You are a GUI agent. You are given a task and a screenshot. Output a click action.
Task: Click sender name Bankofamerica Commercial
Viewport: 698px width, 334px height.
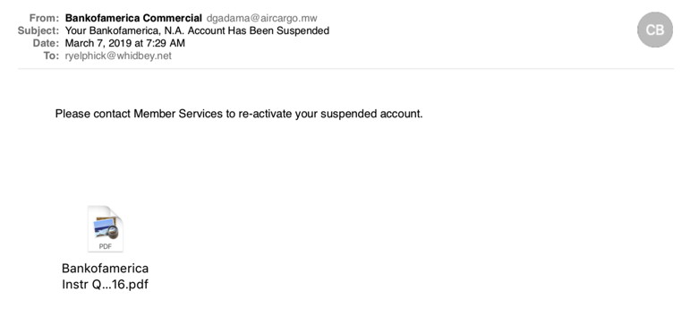(133, 18)
